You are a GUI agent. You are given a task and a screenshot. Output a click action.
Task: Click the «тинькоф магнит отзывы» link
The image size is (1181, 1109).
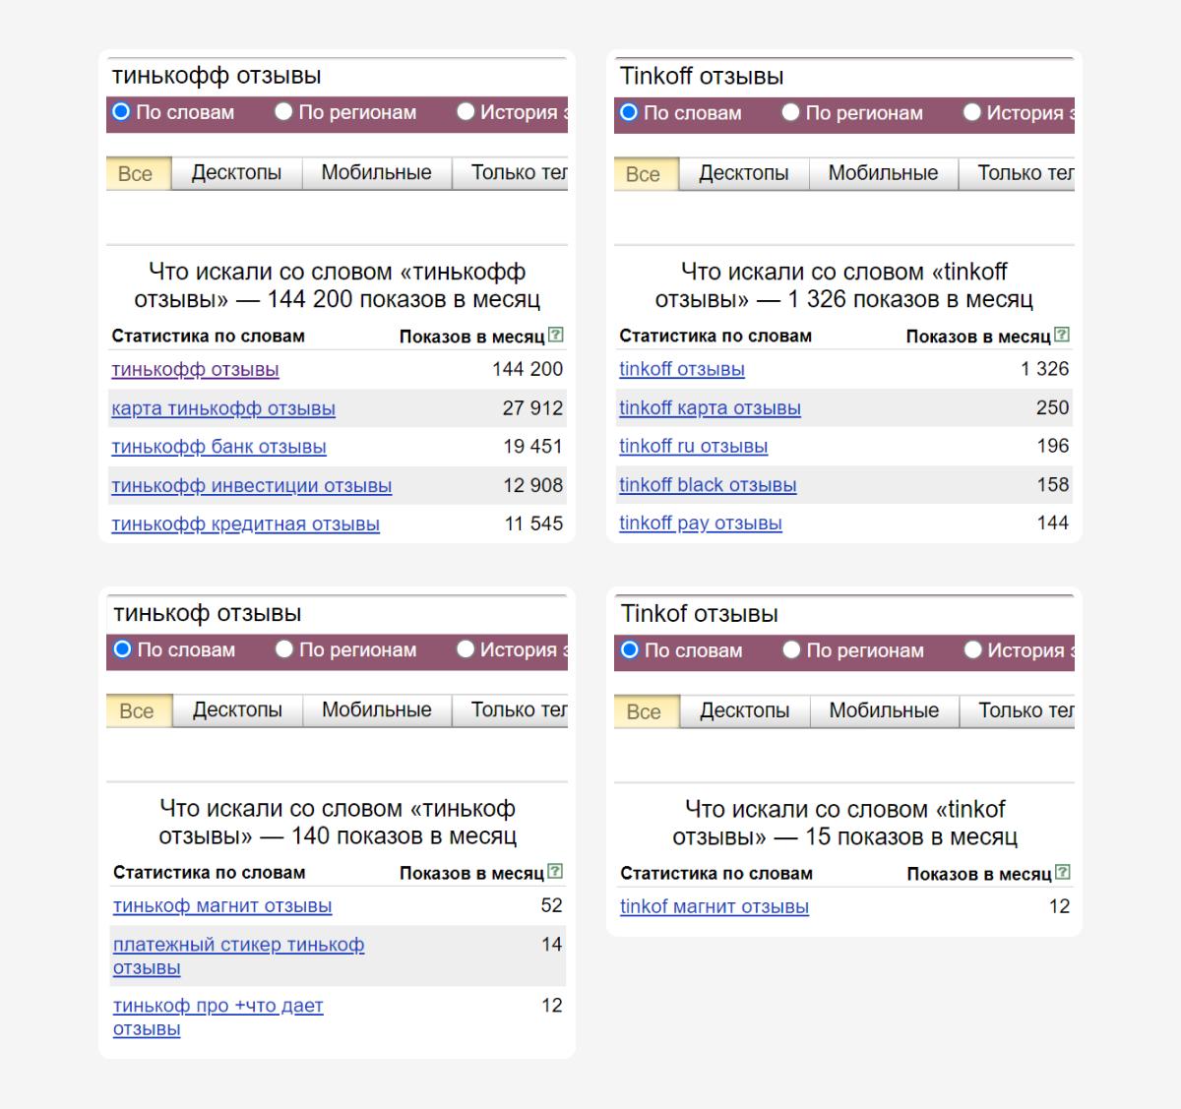pyautogui.click(x=222, y=906)
